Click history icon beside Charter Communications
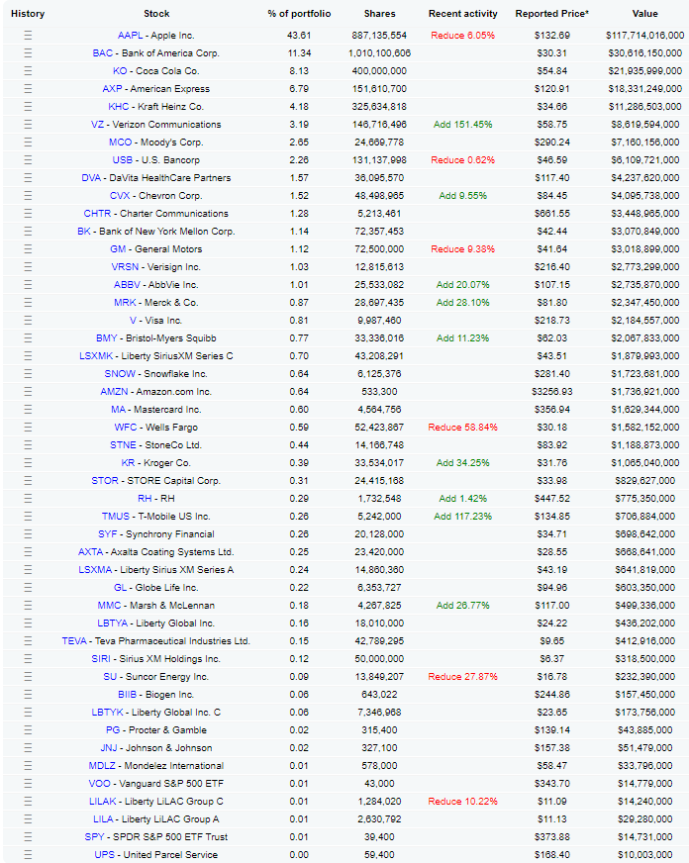689x863 pixels. pos(28,214)
